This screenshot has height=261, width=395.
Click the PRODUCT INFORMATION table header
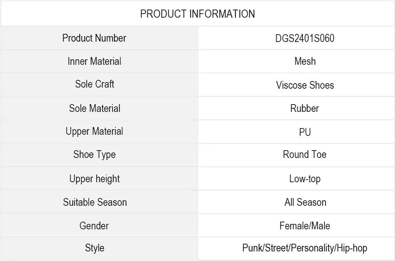click(197, 14)
